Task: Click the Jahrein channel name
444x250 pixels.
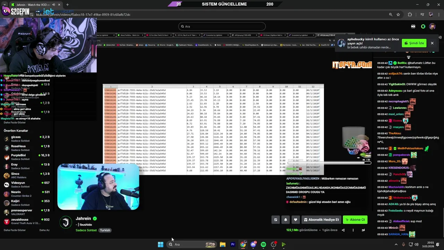Action: point(83,218)
